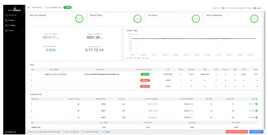The height and width of the screenshot is (135, 268).
Task: Open the English language dropdown
Action: click(258, 8)
